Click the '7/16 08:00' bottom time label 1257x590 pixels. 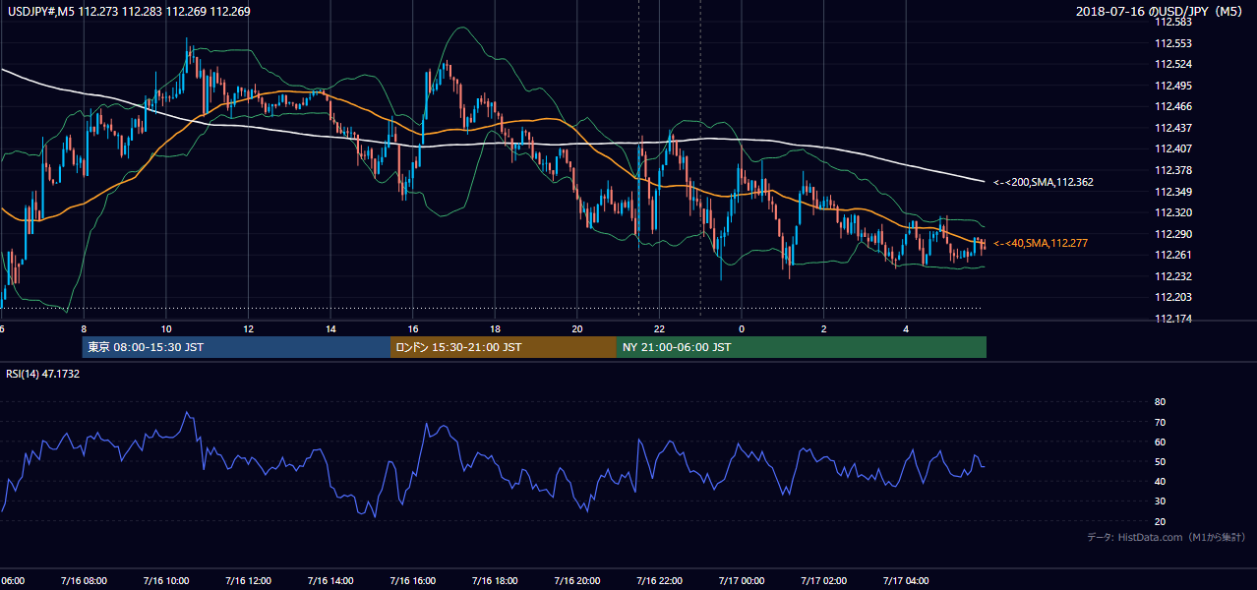(x=83, y=580)
